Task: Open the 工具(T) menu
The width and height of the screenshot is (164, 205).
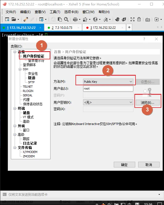Action: 55,12
